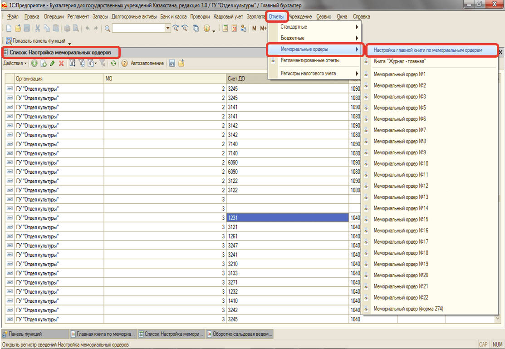
Task: Clear the active filter with the crossed funnel icon
Action: (x=103, y=64)
